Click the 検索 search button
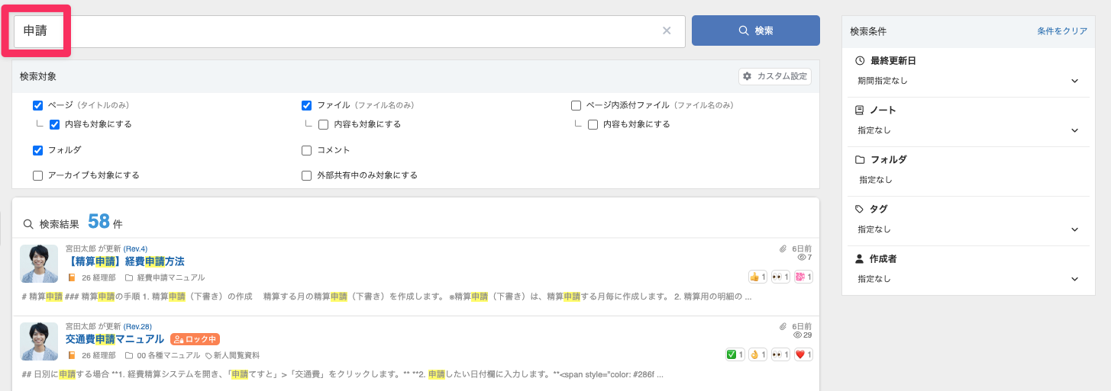The image size is (1111, 391). (x=756, y=30)
